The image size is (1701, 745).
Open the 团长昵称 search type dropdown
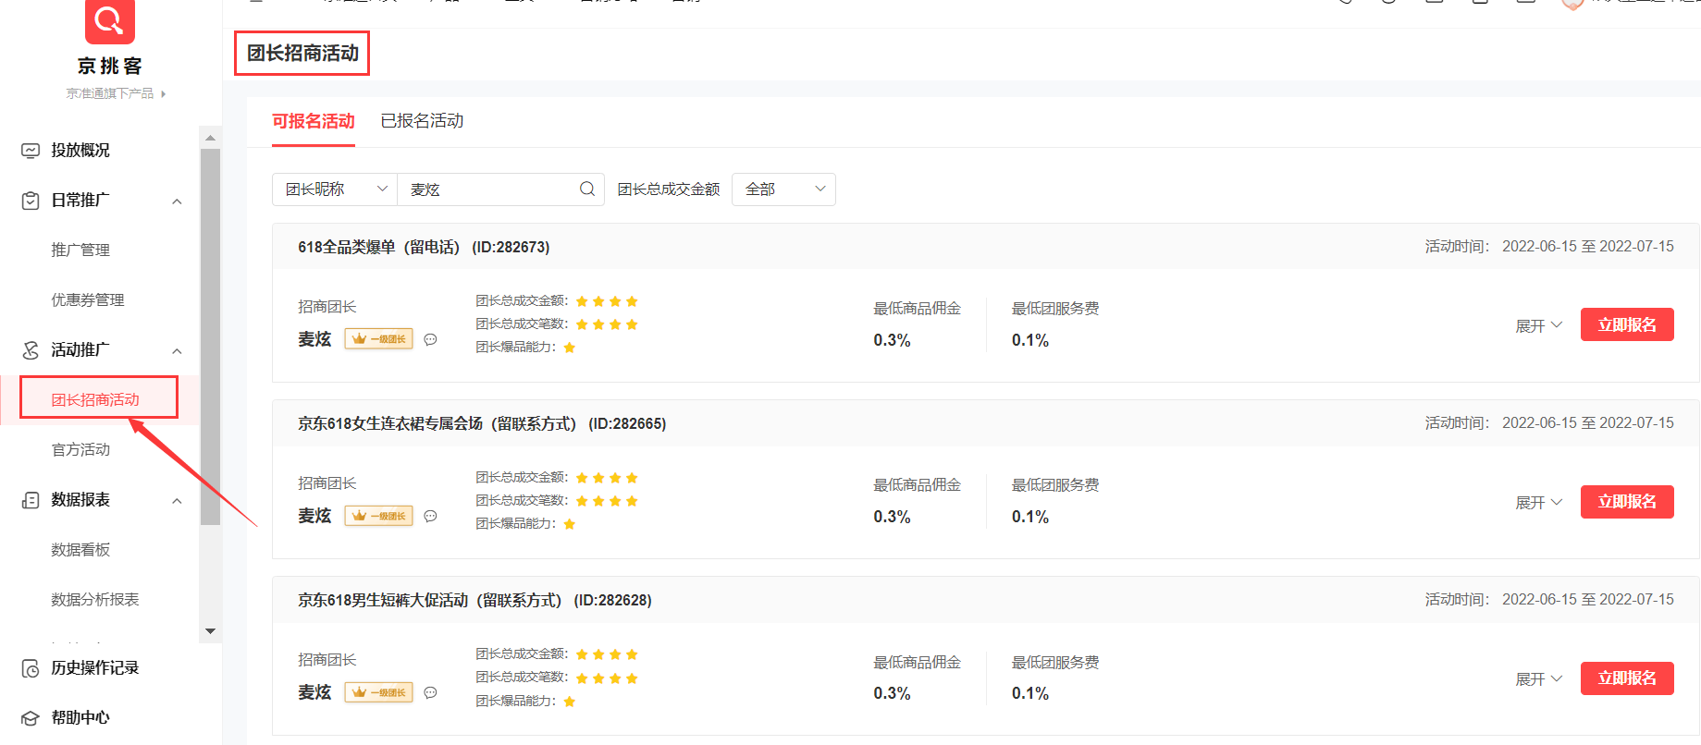(335, 189)
